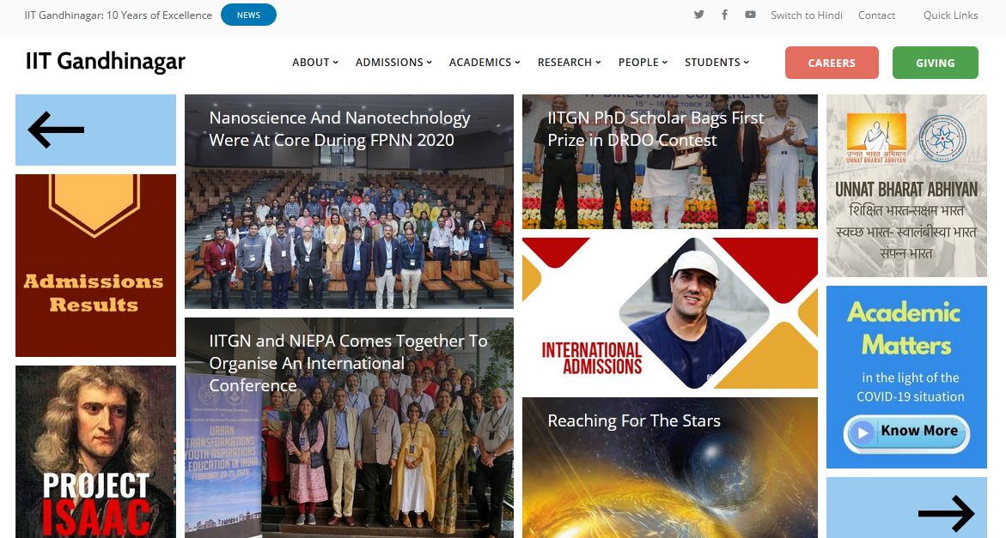Viewport: 1006px width, 538px height.
Task: Open the YouTube icon link
Action: [x=750, y=15]
